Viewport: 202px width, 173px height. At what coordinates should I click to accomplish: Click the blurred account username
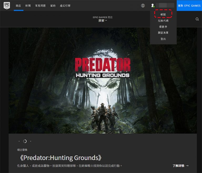pyautogui.click(x=165, y=6)
